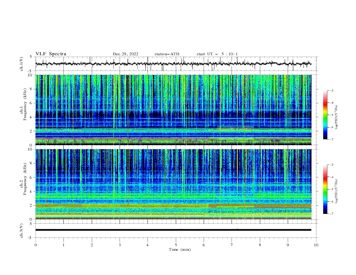The image size is (356, 275).
Task: Select the ch.1 "Frequency (kHz)" axis label
Action: 25,103
